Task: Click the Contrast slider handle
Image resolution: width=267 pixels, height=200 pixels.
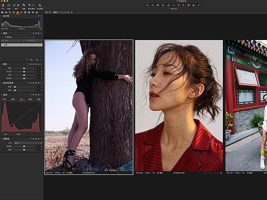Action: tap(24, 72)
